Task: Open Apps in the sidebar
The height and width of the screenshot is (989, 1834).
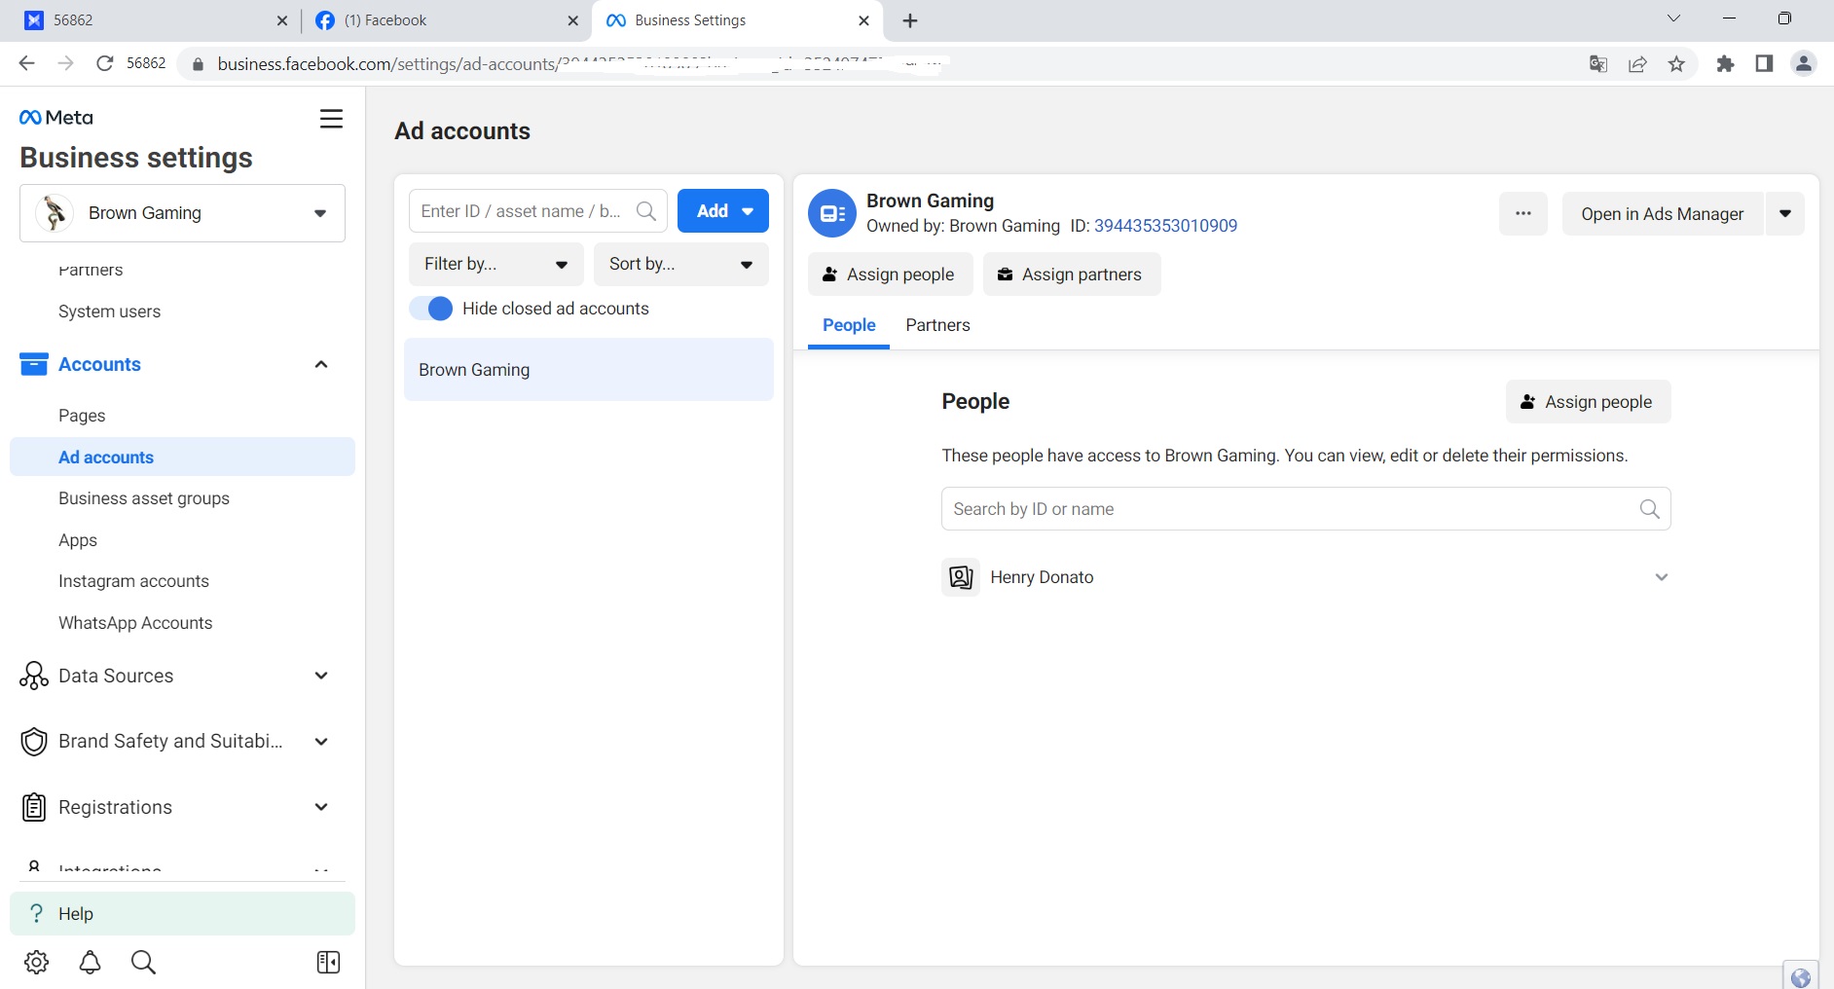Action: 78,540
